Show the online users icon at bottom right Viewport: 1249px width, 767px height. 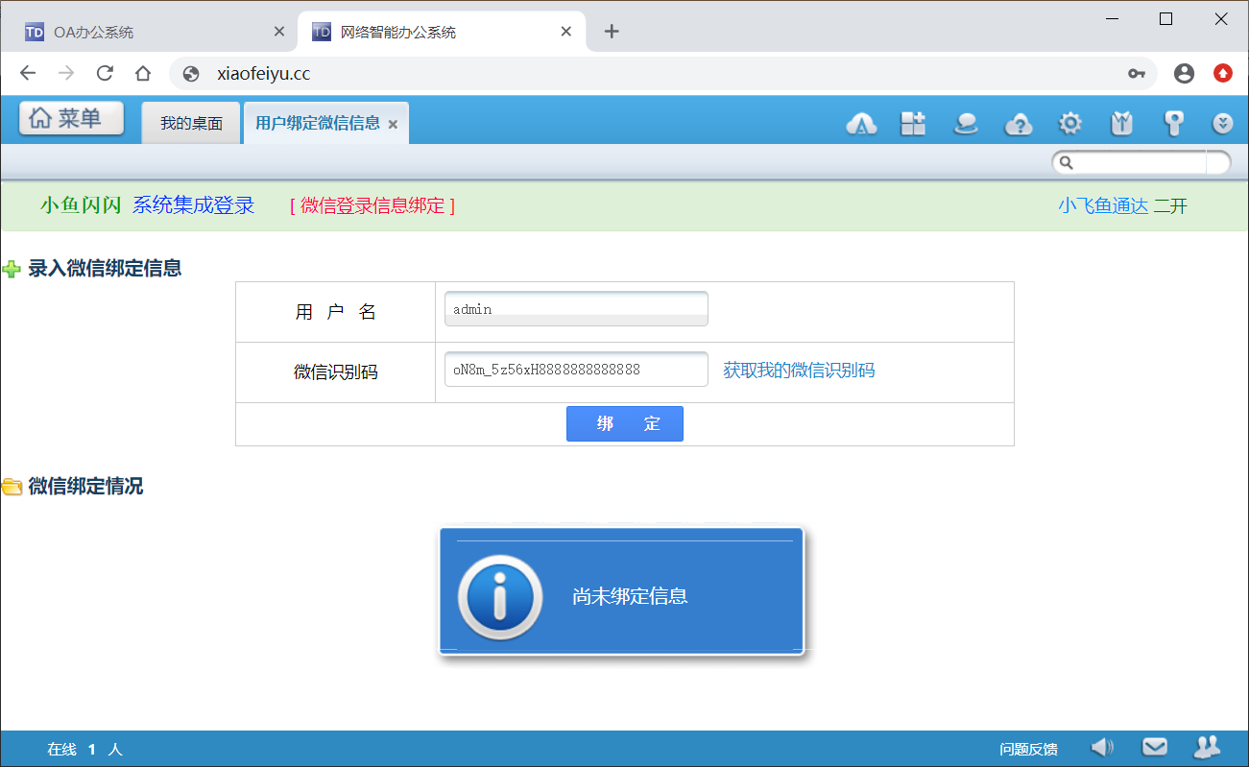click(1206, 748)
